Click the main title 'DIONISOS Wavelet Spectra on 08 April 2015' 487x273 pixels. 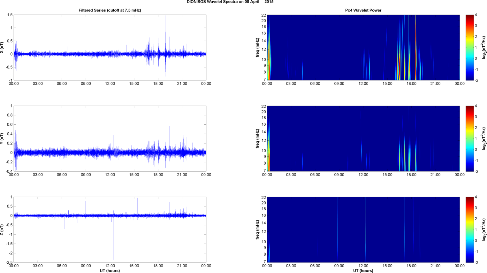230,2
